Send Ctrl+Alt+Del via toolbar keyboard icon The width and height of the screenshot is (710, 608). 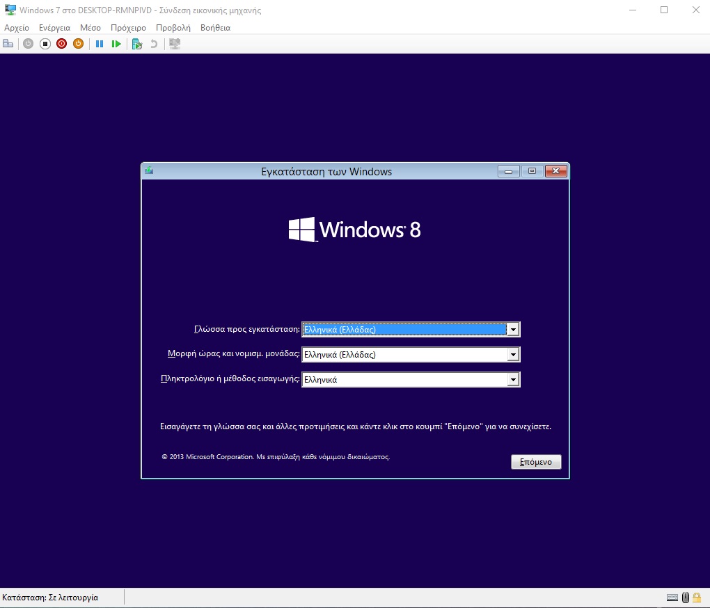pyautogui.click(x=8, y=44)
